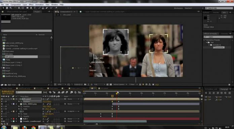Screen dimensions: 234x129
Task: Click the timeline current-time indicator marker
Action: click(x=117, y=93)
